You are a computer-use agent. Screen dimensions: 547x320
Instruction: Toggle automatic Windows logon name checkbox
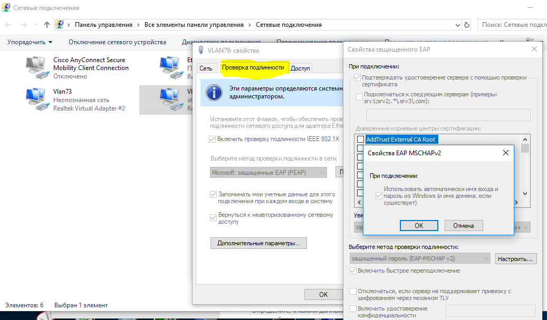pos(379,196)
